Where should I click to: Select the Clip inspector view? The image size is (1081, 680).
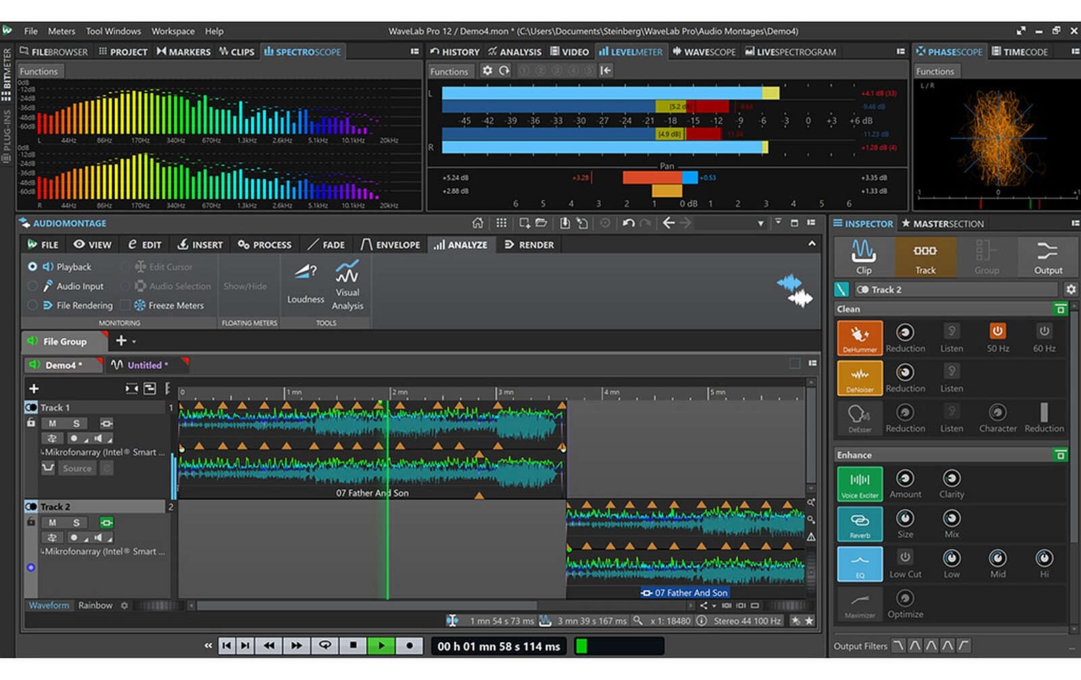(863, 256)
